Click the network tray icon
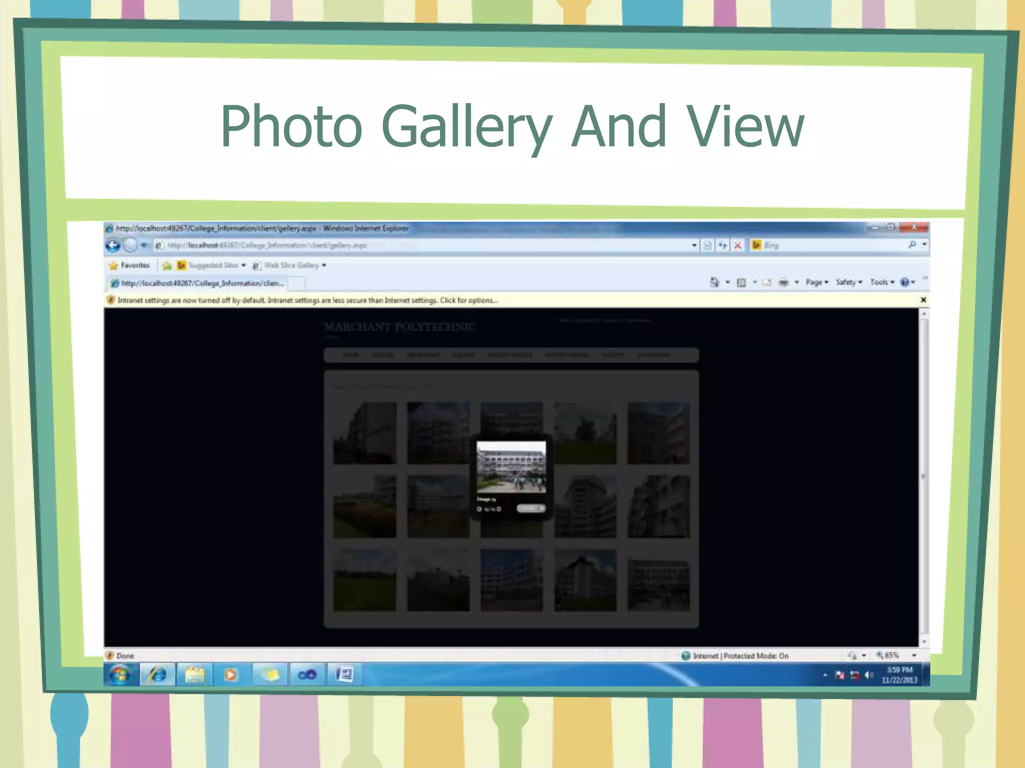 coord(854,675)
